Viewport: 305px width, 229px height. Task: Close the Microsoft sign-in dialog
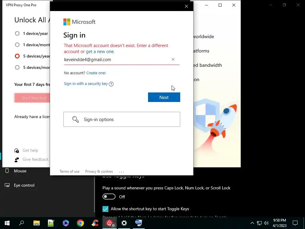186,6
